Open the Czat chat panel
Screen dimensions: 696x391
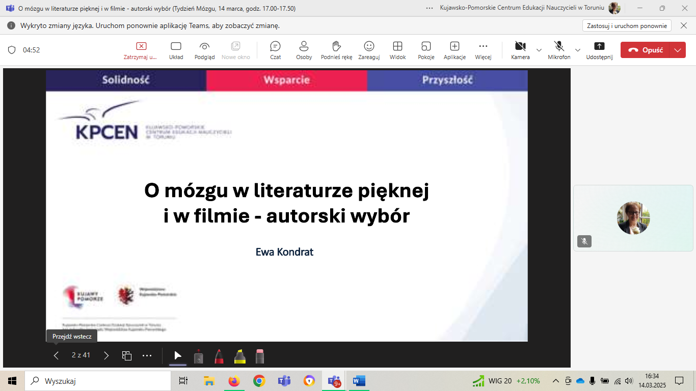tap(275, 50)
